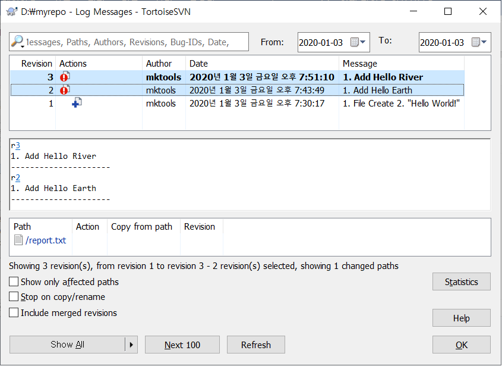Click the Path column header in changed paths
This screenshot has height=366, width=502.
pos(41,227)
